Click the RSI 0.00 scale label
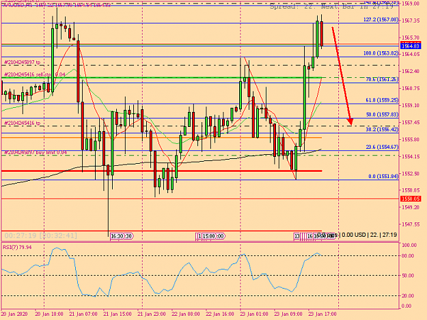The width and height of the screenshot is (427, 320). tap(407, 306)
